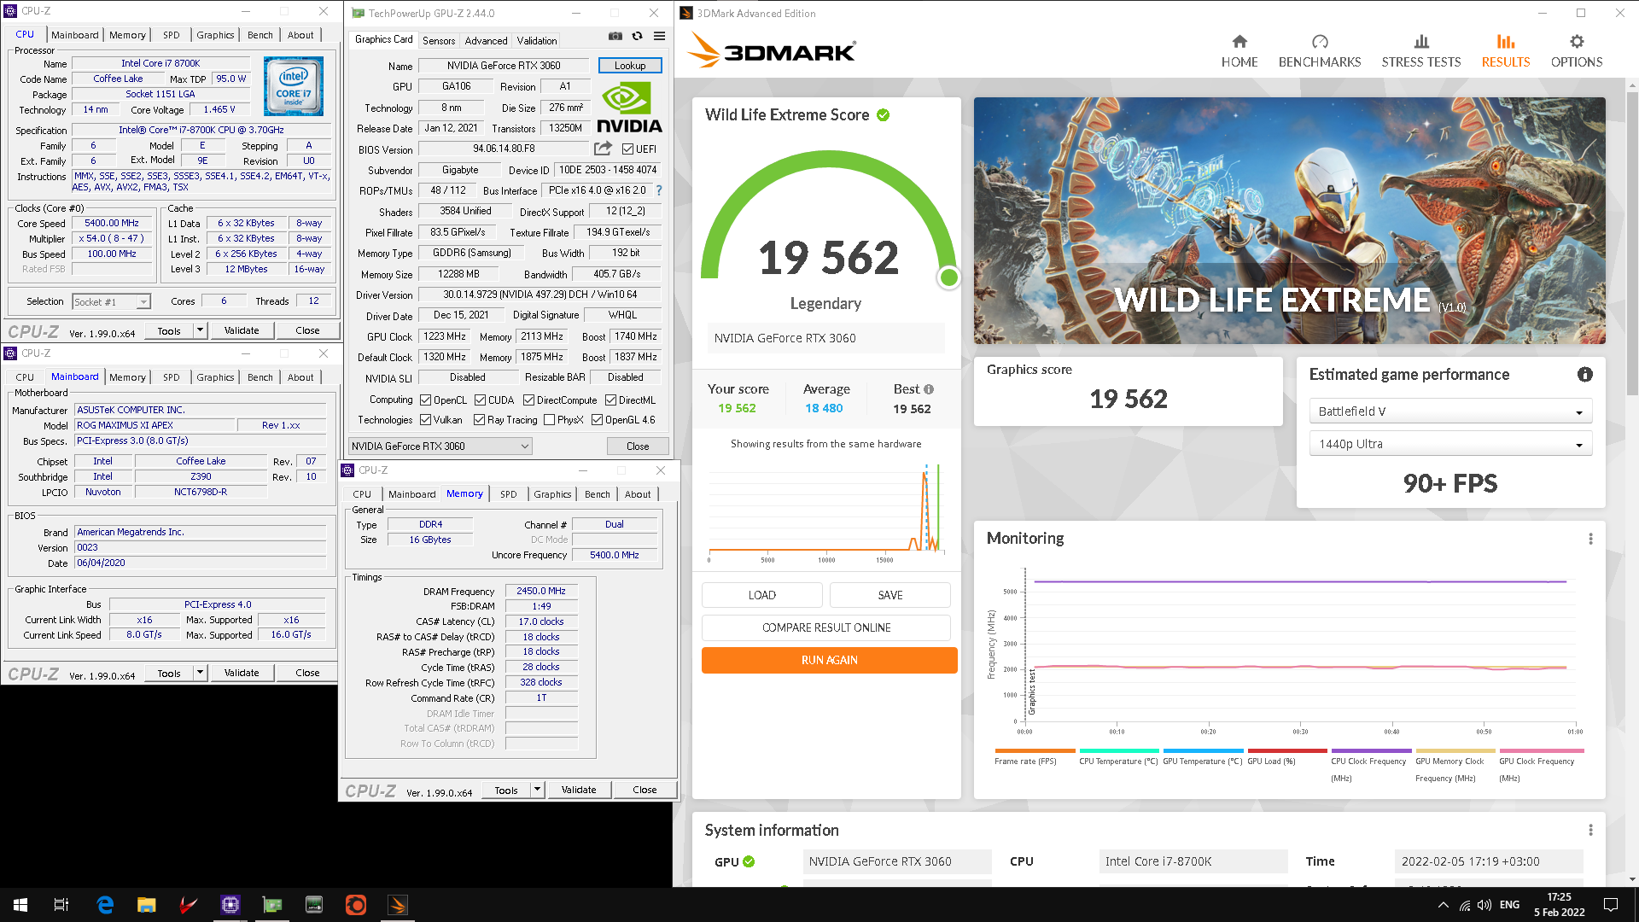Open Socket #1 selection dropdown
The image size is (1639, 922).
[111, 302]
